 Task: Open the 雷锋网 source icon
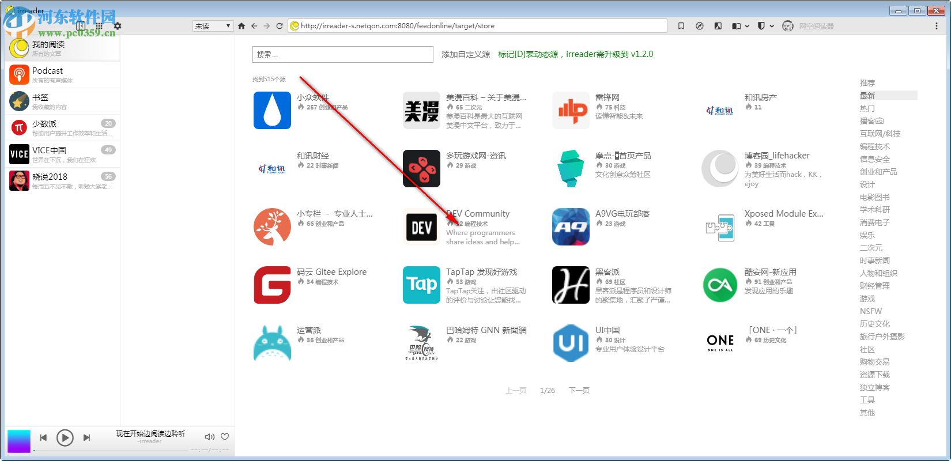pos(571,110)
